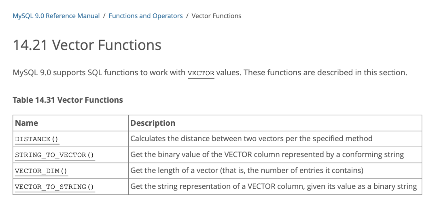Click the slash after MySQL 9.0 Reference Manual

point(104,16)
